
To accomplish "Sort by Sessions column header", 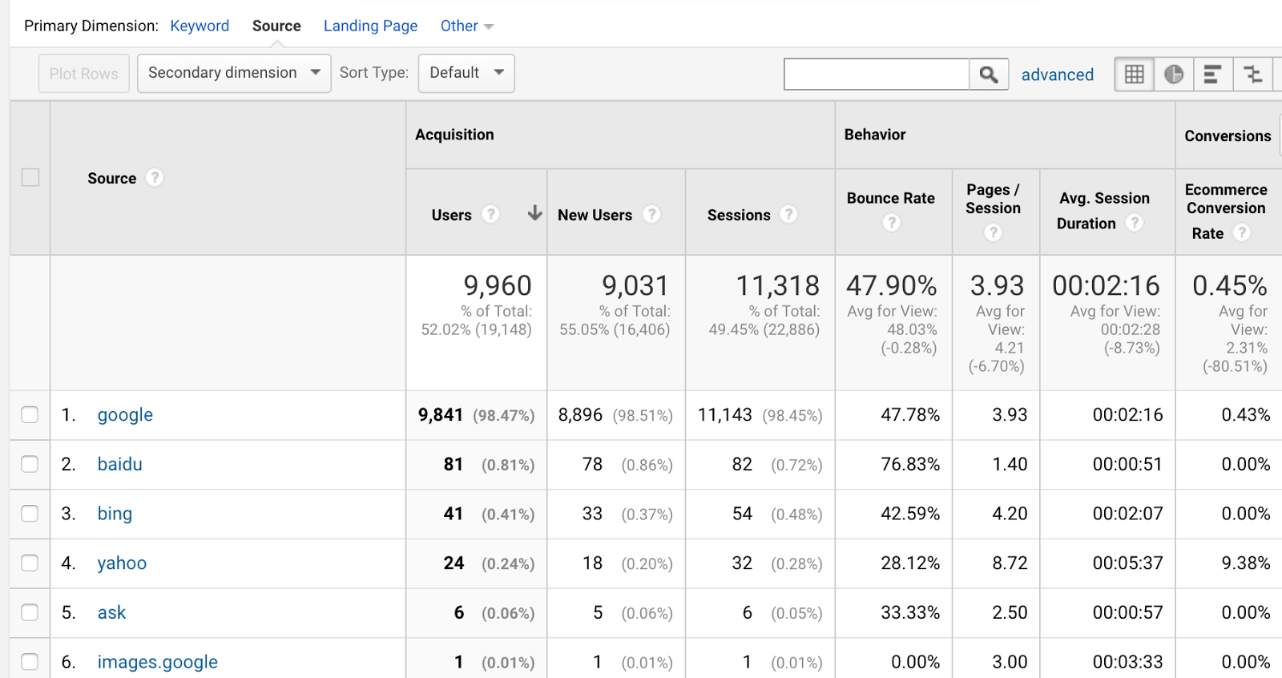I will [x=739, y=215].
